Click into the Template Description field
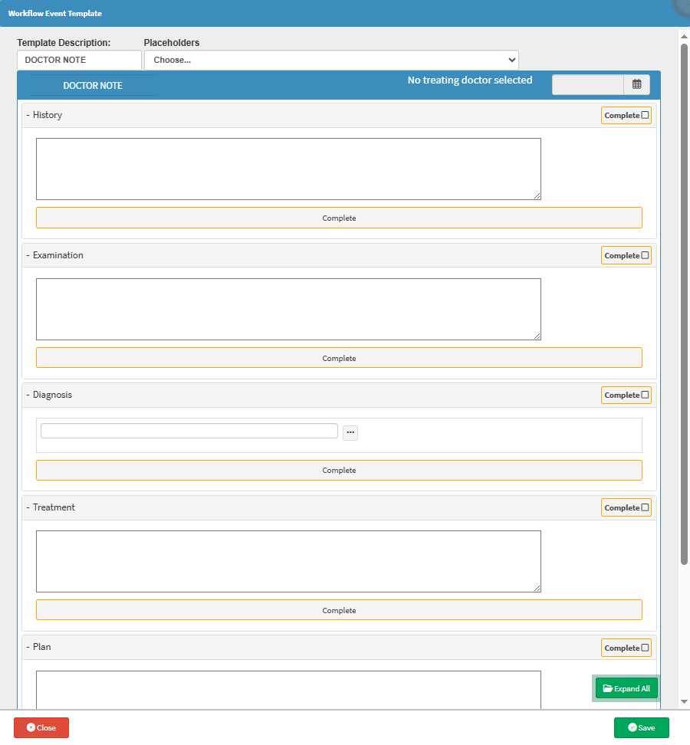Viewport: 690px width, 745px height. (79, 60)
